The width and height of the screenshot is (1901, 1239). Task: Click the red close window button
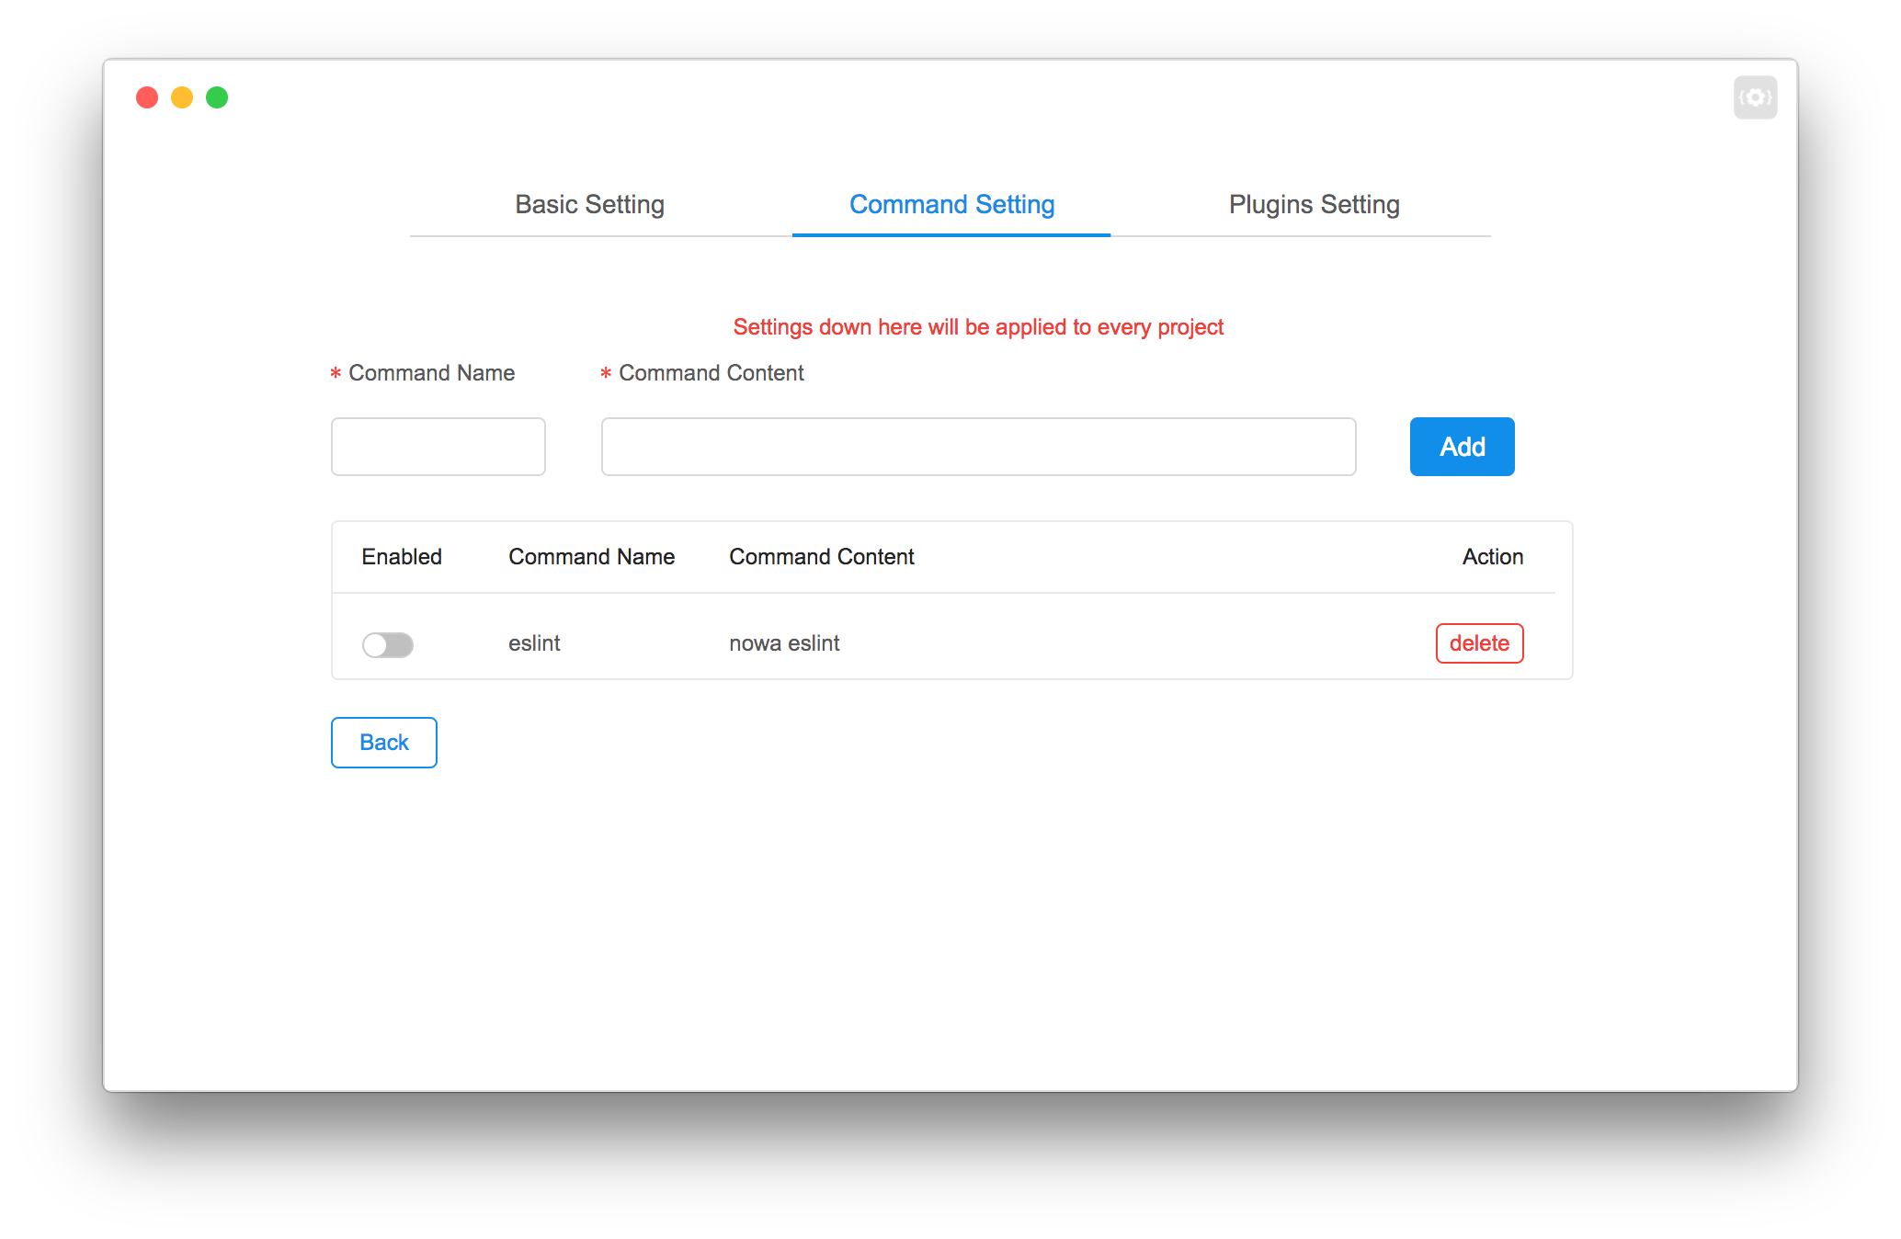tap(147, 97)
